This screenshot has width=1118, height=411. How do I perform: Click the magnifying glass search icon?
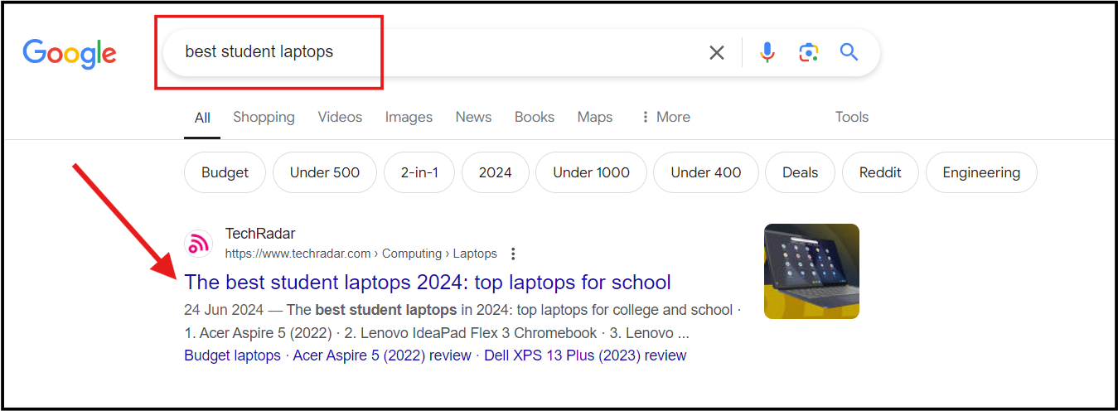849,52
